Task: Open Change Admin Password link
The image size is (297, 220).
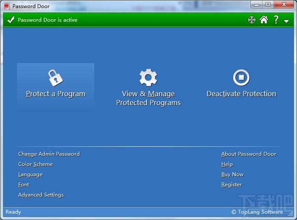Action: point(49,154)
